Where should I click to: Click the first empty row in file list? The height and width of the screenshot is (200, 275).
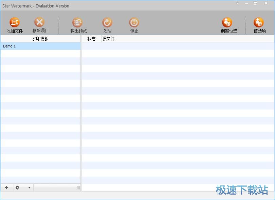tap(178, 46)
